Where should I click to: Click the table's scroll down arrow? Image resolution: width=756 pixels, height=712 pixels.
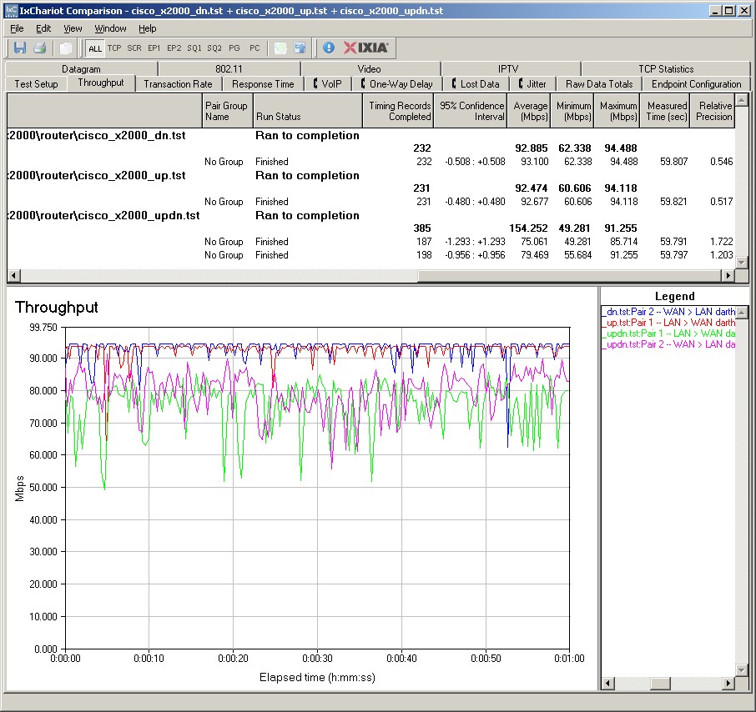coord(742,263)
